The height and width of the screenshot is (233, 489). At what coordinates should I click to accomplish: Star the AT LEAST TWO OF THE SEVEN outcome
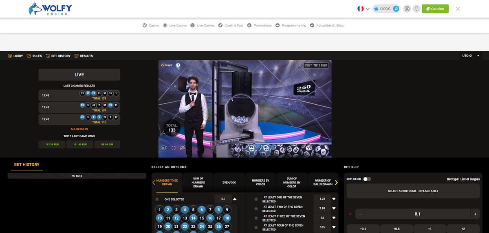(256, 209)
